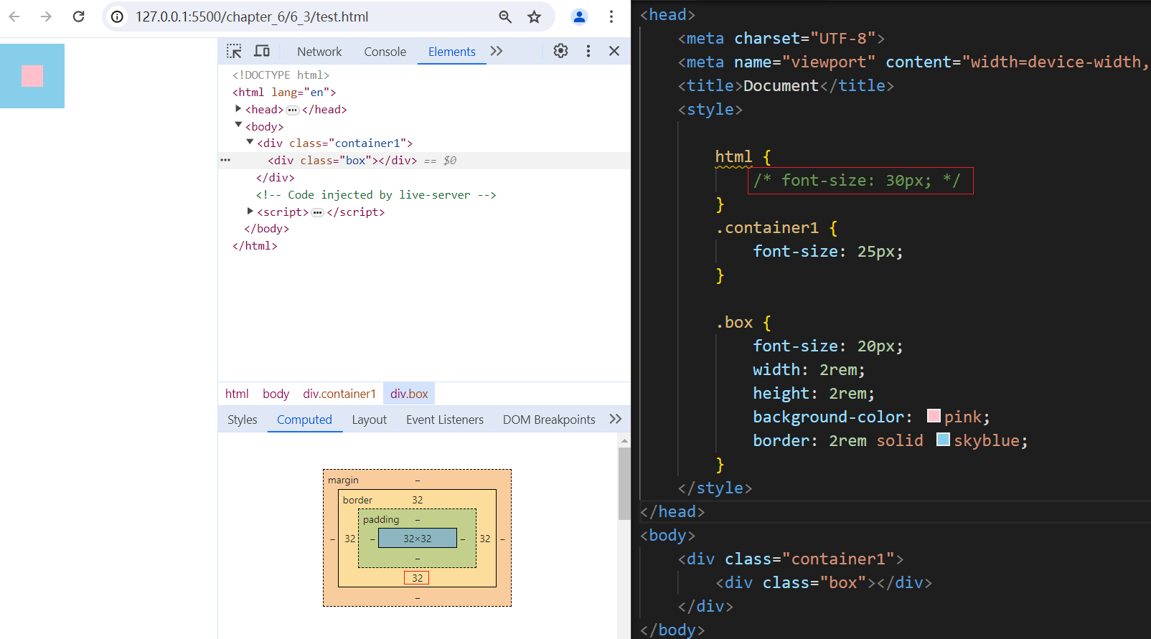1151x639 pixels.
Task: Click the padding label in box model
Action: click(x=381, y=519)
